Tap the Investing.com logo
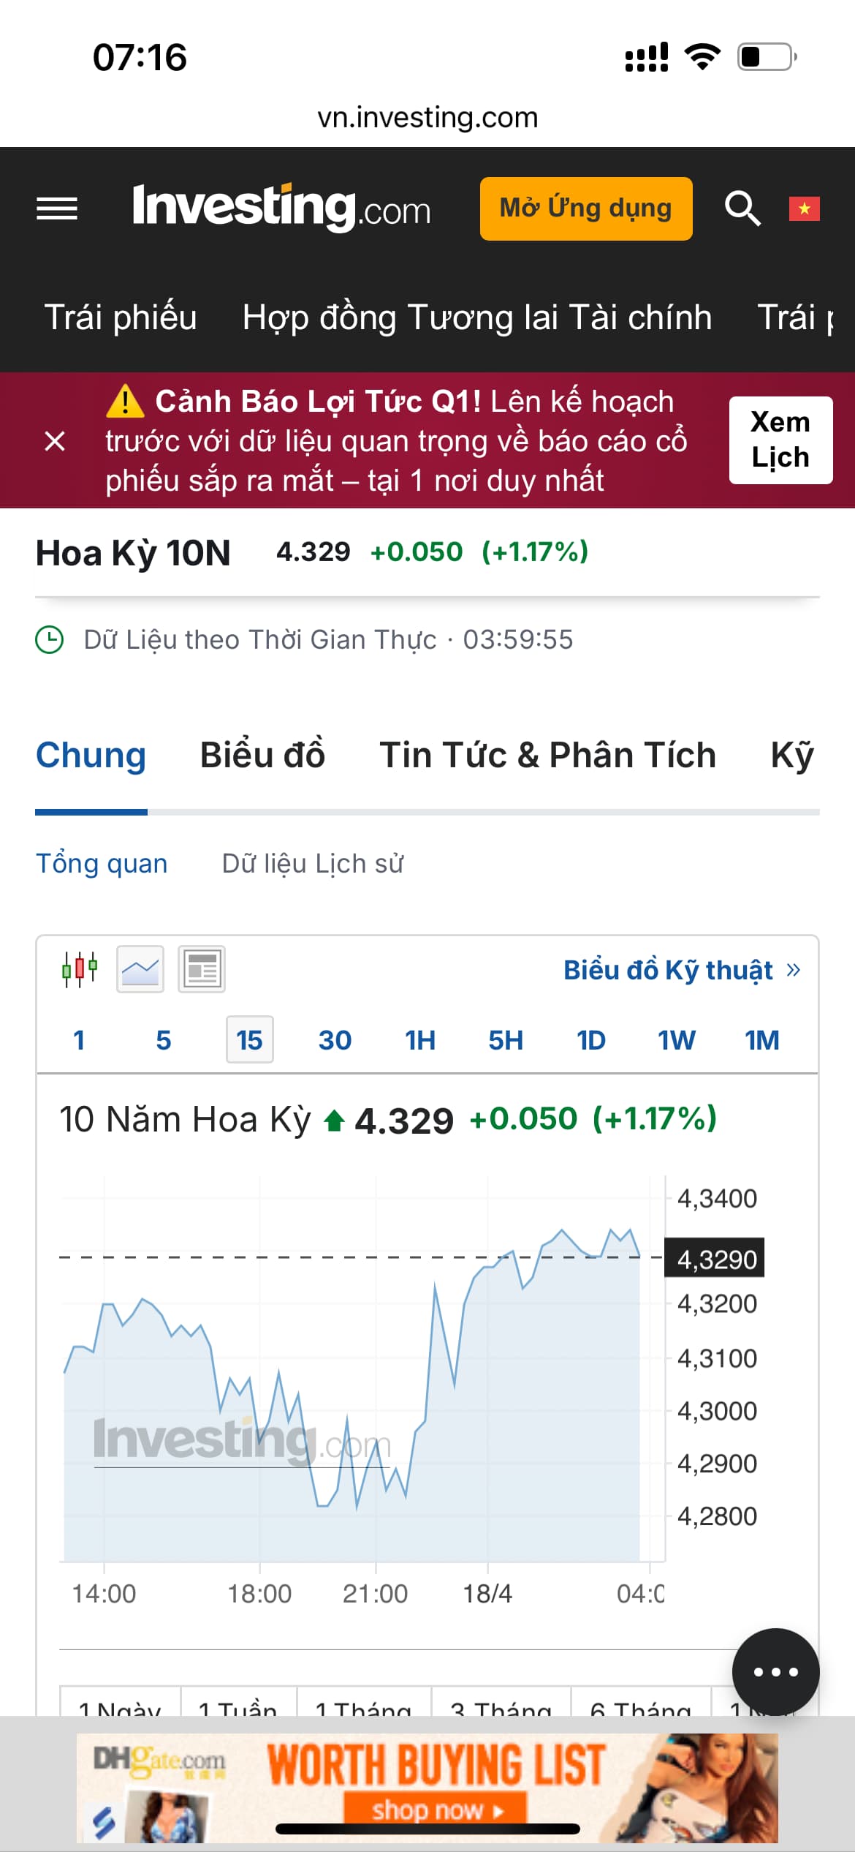855x1852 pixels. 281,208
